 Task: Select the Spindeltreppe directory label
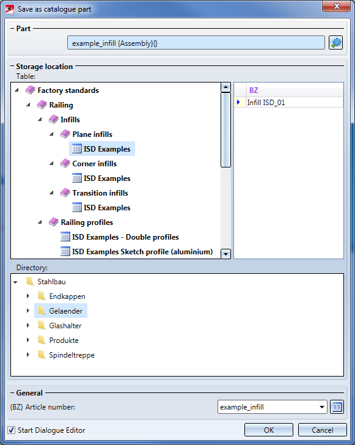[x=72, y=355]
